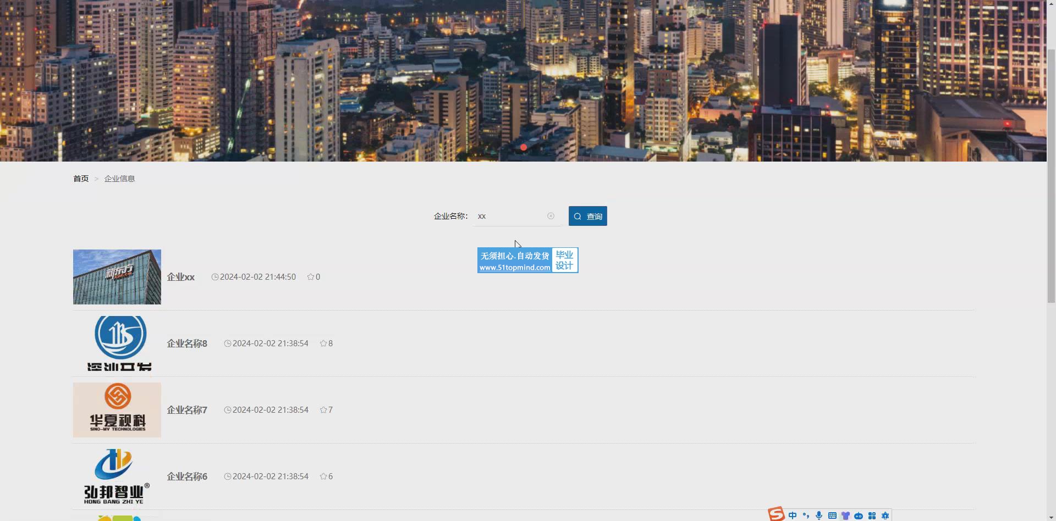Open the 企业名称7 title link

[187, 410]
